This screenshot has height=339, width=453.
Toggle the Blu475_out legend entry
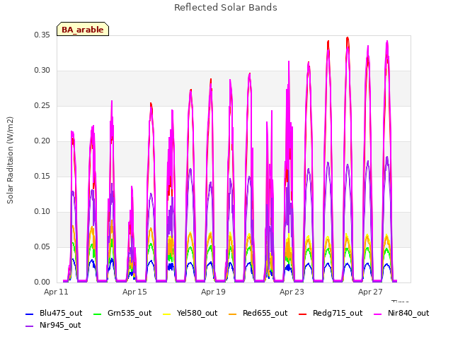tap(54, 313)
